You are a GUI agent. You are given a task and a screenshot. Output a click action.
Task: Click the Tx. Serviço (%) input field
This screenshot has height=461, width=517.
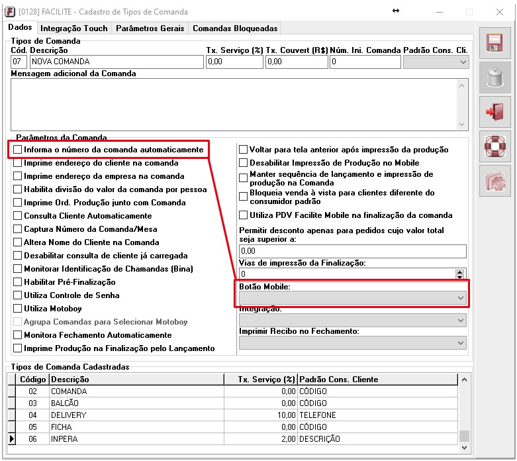pyautogui.click(x=234, y=62)
